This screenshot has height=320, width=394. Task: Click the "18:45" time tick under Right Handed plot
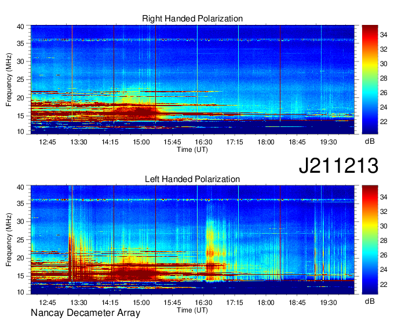(297, 142)
